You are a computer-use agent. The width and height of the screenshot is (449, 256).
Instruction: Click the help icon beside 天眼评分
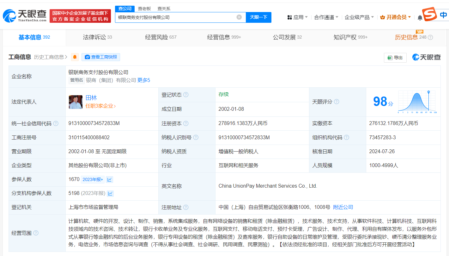point(336,101)
